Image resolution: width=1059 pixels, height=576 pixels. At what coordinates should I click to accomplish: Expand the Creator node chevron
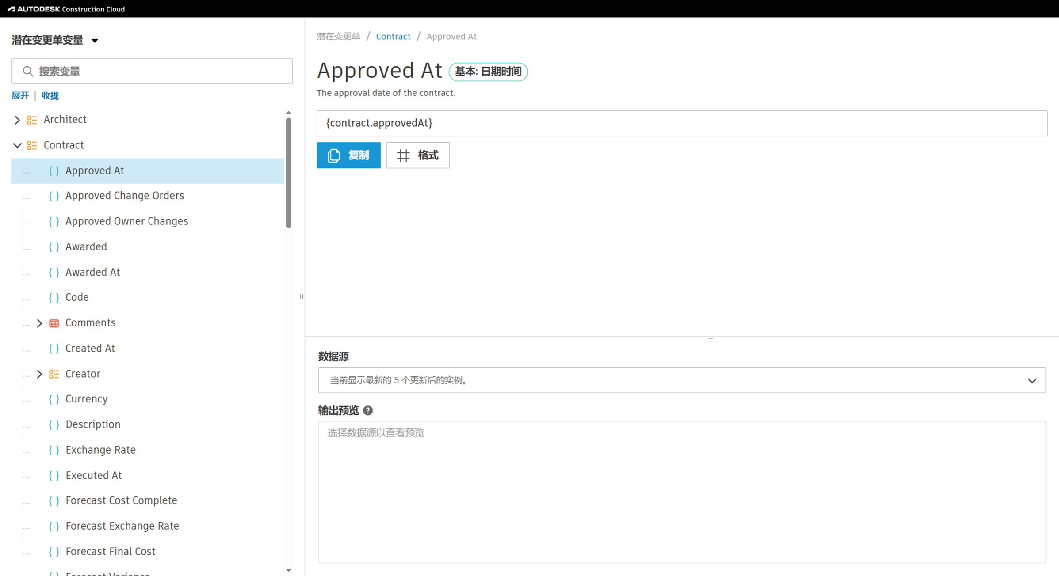pos(39,374)
